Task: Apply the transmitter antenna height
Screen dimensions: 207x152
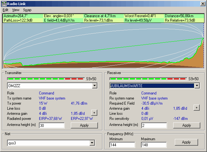Action: tap(84, 125)
